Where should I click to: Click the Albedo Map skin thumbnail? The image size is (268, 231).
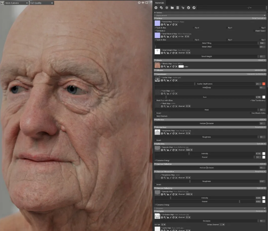157,65
